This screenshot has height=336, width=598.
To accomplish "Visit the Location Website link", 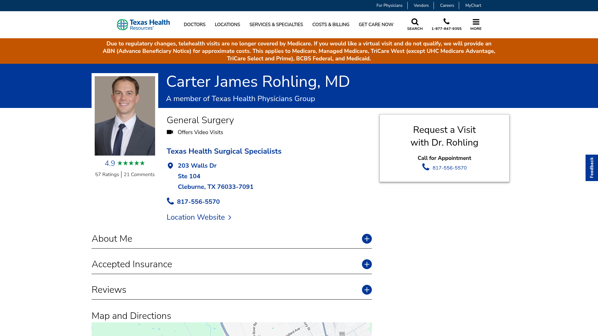I will click(196, 217).
